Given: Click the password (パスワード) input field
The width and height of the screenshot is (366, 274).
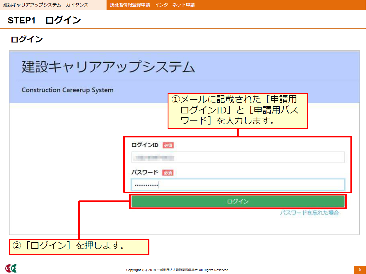Looking at the screenshot, I should pyautogui.click(x=238, y=185).
